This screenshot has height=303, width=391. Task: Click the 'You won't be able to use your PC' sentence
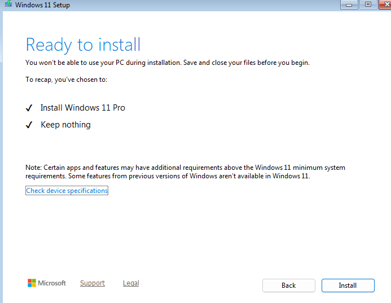point(168,63)
